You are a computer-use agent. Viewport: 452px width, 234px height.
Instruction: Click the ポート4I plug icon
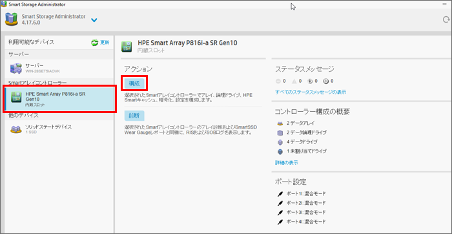coord(280,222)
